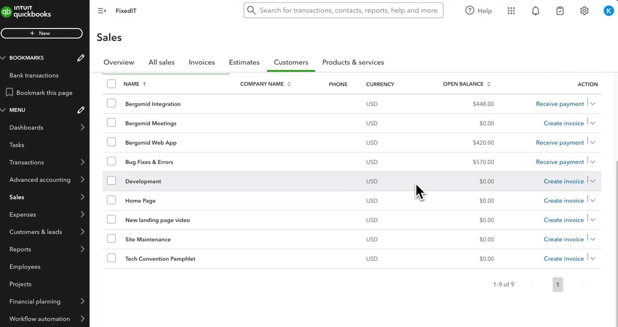The height and width of the screenshot is (327, 618).
Task: Click the apps grid icon
Action: coord(511,10)
